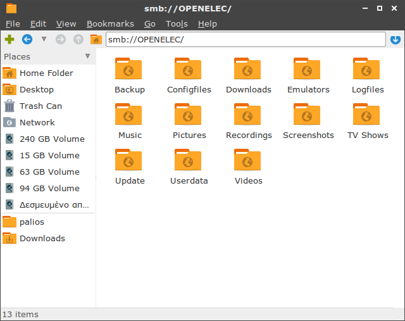Viewport: 405px width, 321px height.
Task: Select the Configfiles share folder icon
Action: click(188, 68)
